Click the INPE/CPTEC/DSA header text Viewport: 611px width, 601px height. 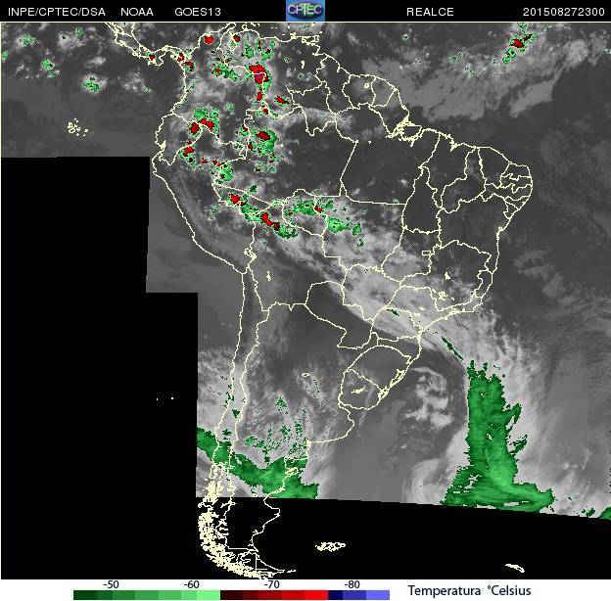point(57,12)
